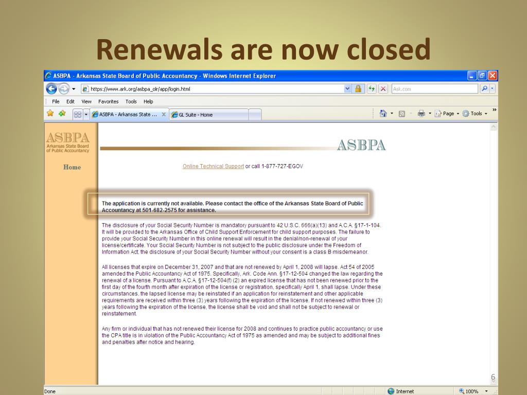Click the Print printer icon

pyautogui.click(x=421, y=114)
